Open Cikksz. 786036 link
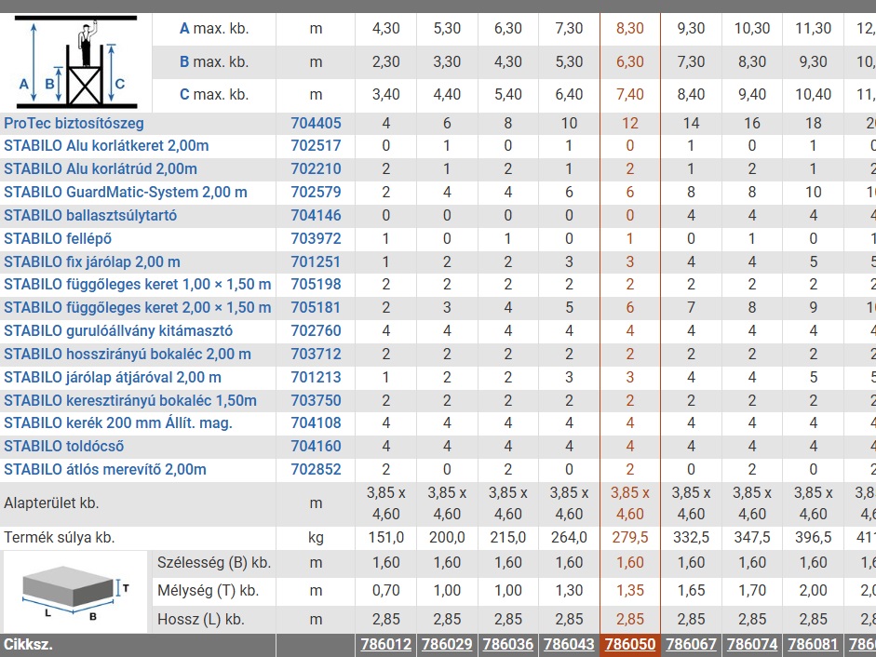The height and width of the screenshot is (657, 876). tap(508, 645)
